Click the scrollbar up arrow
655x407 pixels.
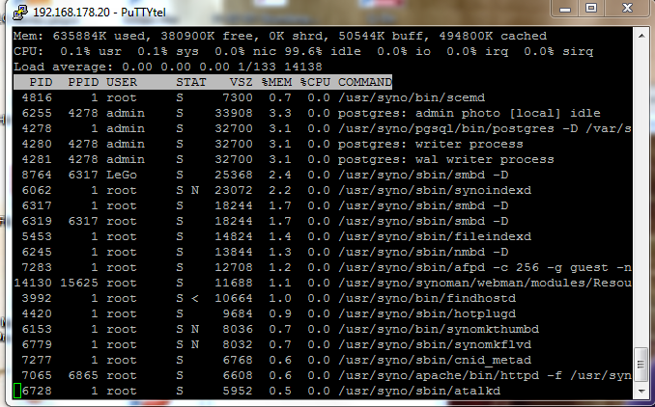(x=641, y=36)
